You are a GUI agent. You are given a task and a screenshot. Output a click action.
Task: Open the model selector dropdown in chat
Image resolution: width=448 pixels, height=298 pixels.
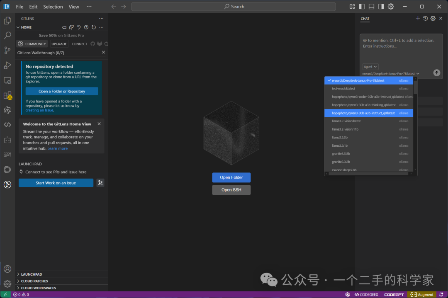[391, 74]
